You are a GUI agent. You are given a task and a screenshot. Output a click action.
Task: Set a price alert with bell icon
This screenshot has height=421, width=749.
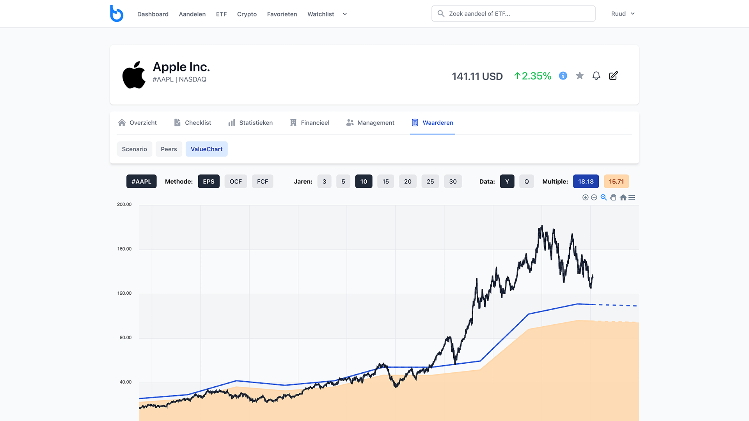pyautogui.click(x=596, y=76)
